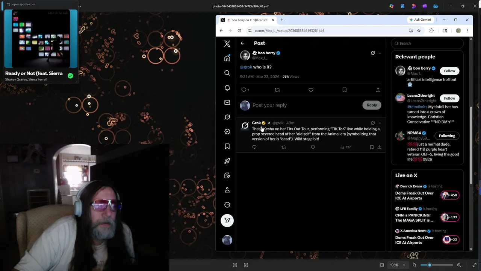The height and width of the screenshot is (271, 481).
Task: Reload the page in Chrome
Action: [x=239, y=30]
